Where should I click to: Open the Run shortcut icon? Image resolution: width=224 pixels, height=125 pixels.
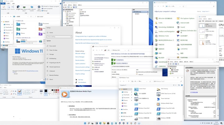[137, 104]
